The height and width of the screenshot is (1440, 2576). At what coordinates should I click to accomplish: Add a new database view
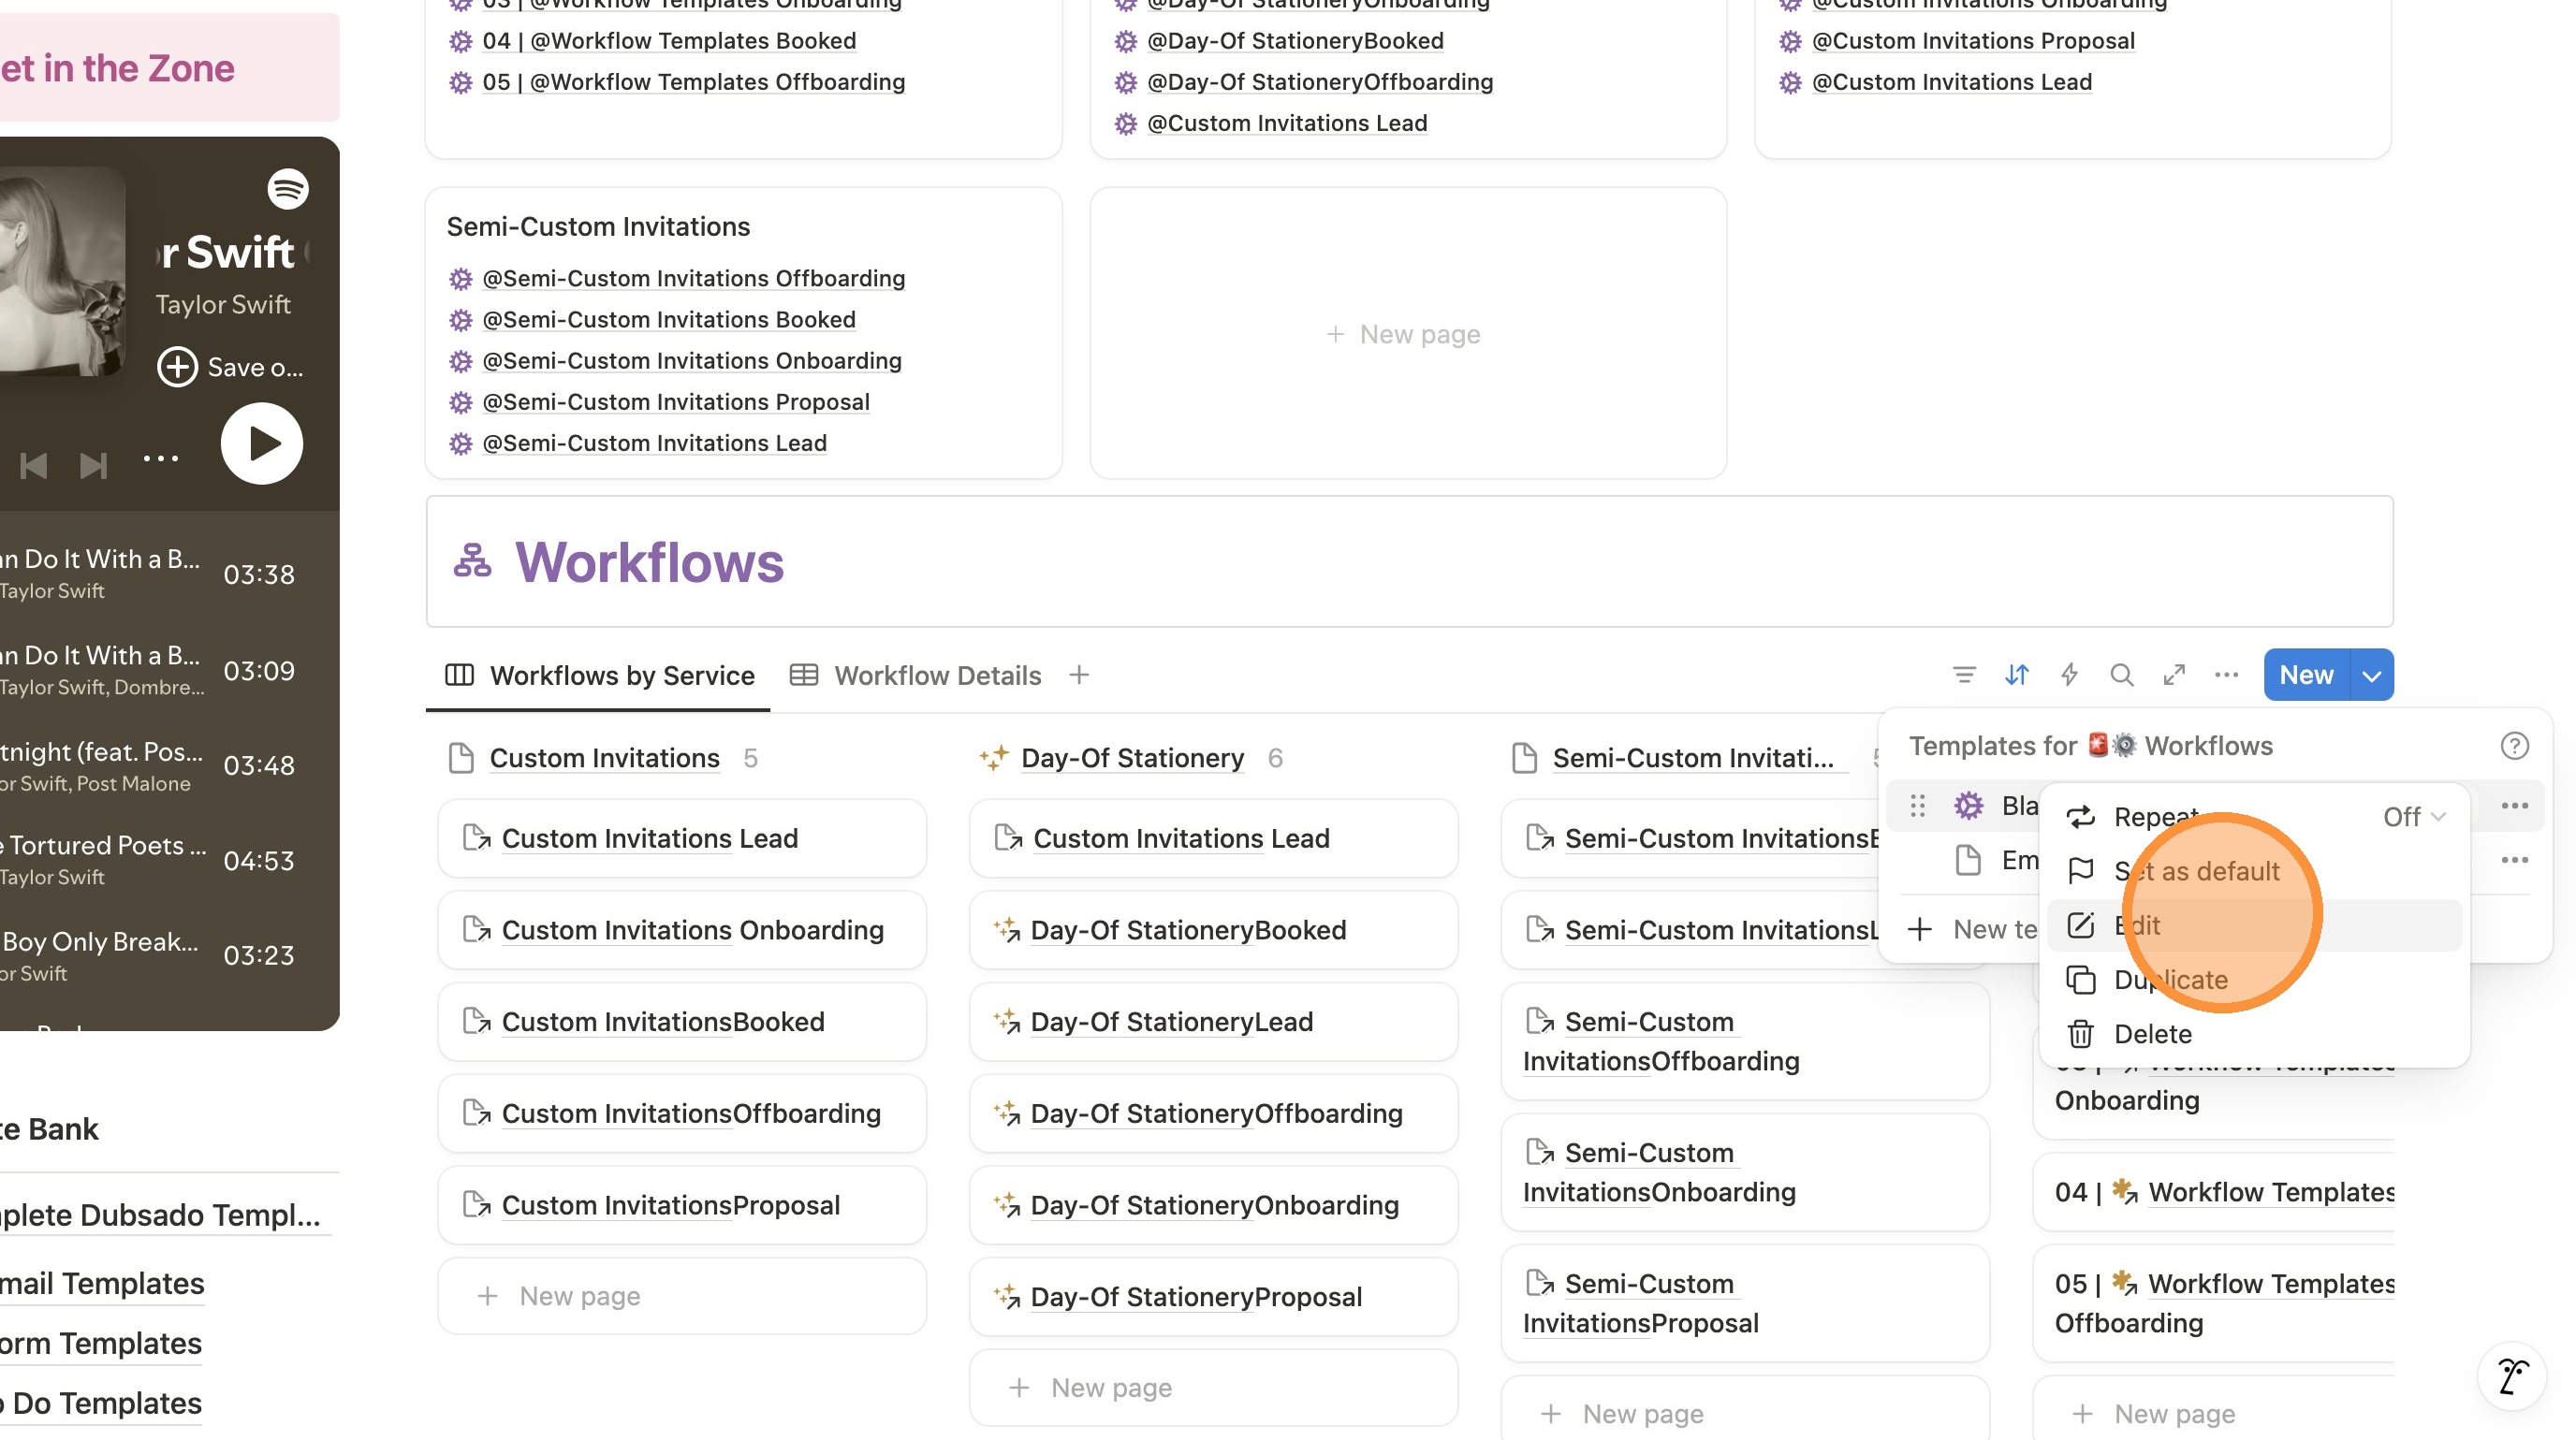pos(1079,676)
